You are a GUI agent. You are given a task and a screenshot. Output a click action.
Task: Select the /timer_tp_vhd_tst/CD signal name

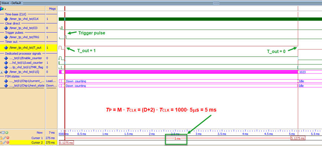pos(23,28)
